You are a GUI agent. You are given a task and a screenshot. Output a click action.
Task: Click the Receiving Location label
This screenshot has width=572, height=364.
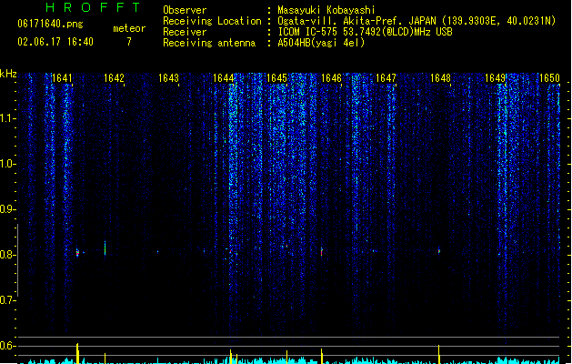212,21
